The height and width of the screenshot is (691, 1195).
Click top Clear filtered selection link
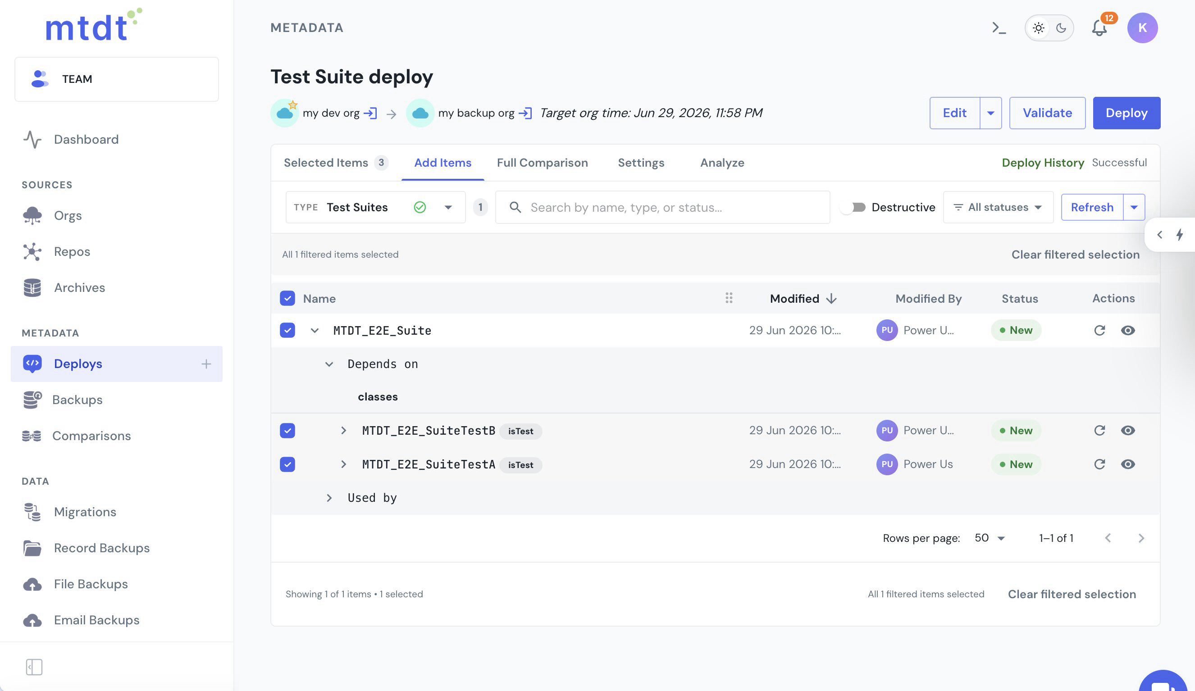(1075, 255)
